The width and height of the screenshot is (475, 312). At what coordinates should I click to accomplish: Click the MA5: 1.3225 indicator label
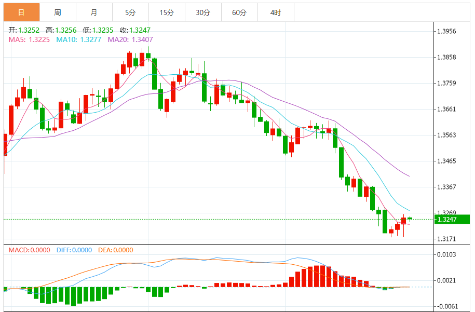tap(29, 39)
